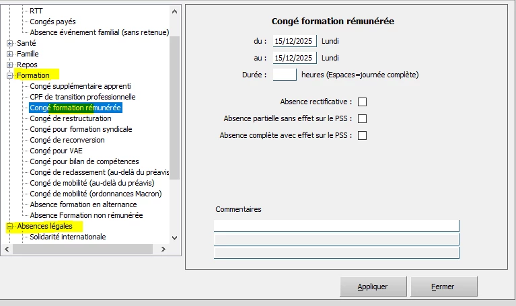Click the 'du' start date field
The image size is (516, 306).
click(x=295, y=41)
